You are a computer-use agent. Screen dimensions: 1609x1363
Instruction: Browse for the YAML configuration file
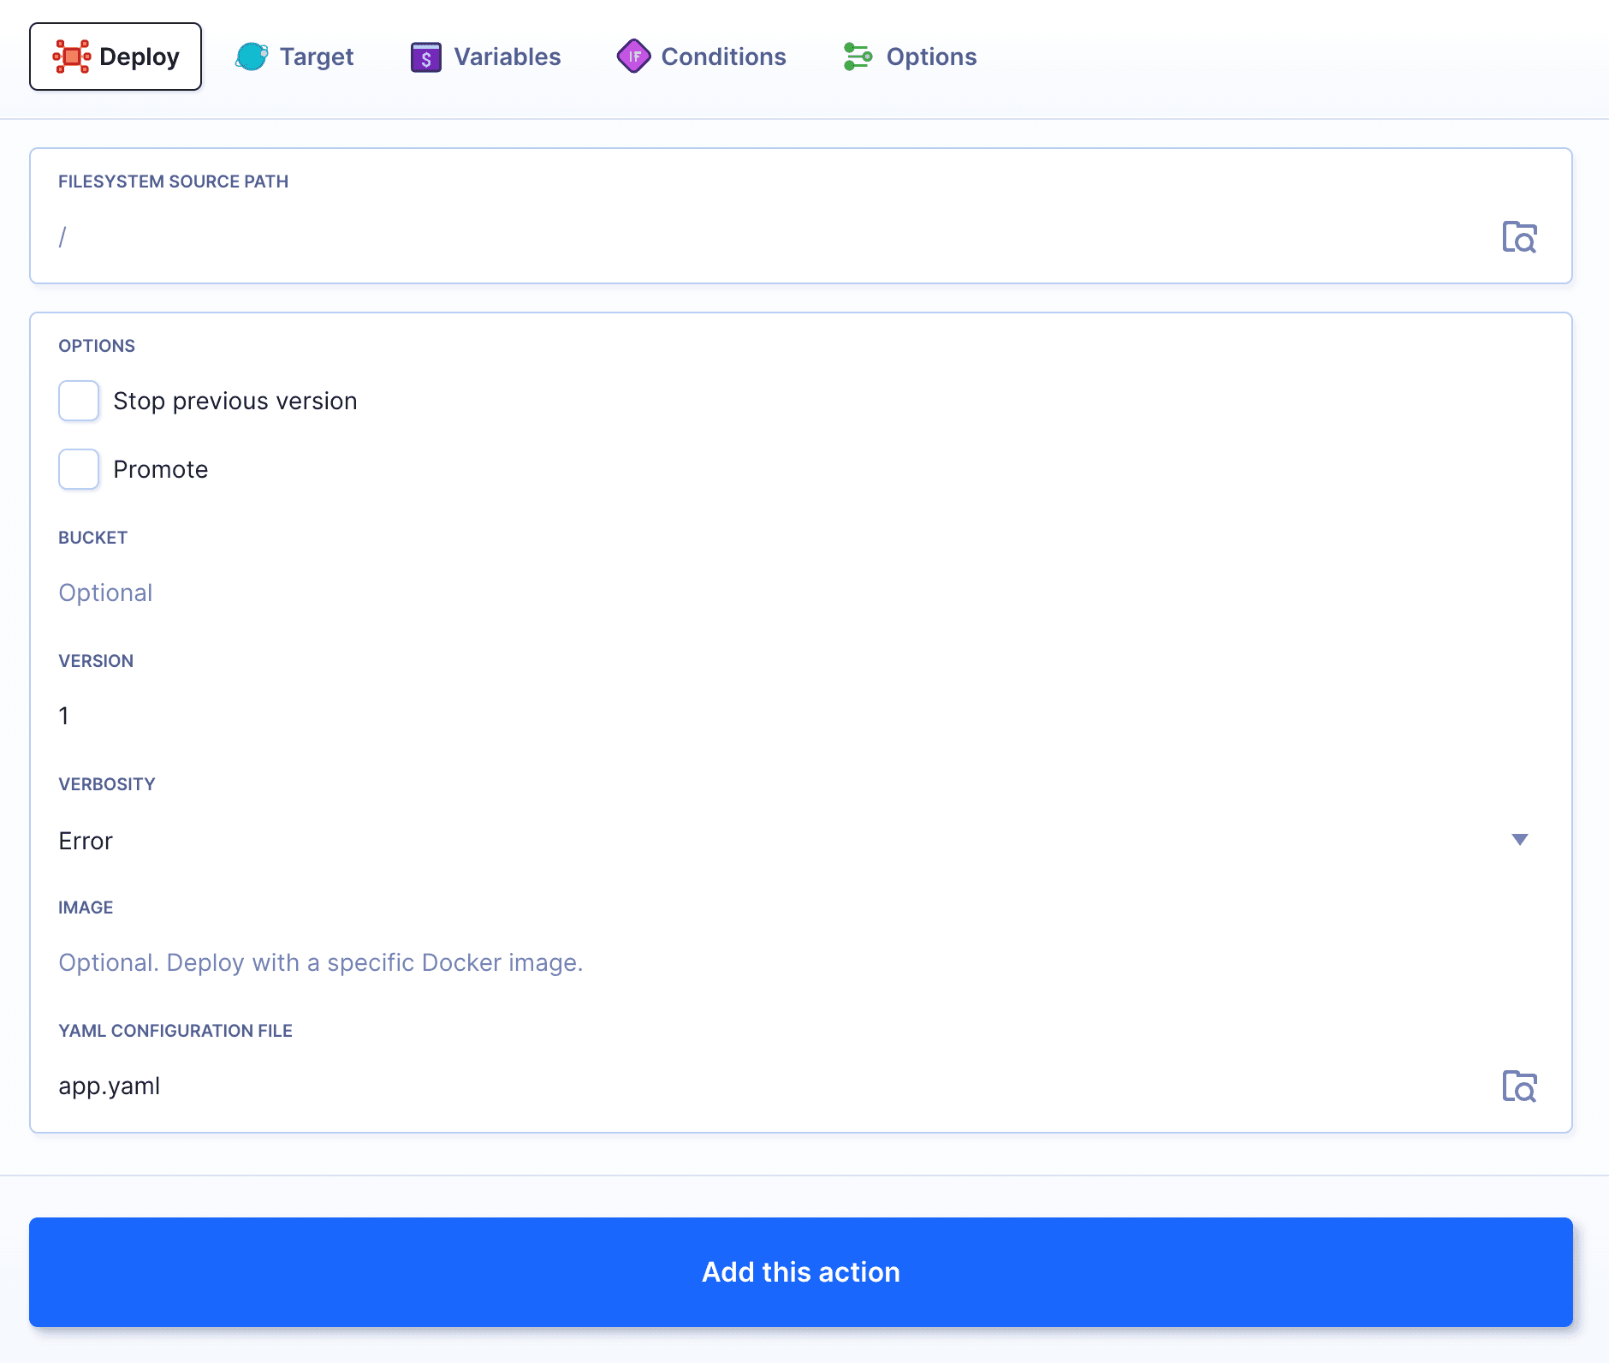1519,1086
